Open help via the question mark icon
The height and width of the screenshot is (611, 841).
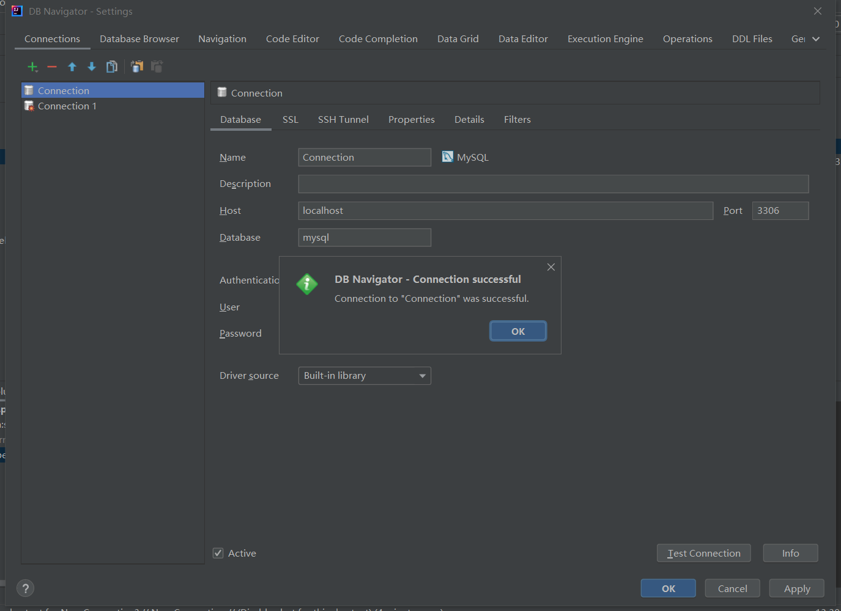point(25,588)
